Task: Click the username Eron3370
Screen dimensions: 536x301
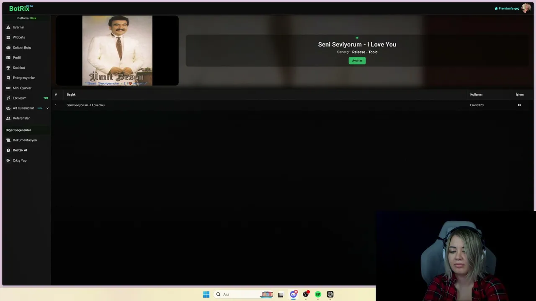Action: pos(477,105)
